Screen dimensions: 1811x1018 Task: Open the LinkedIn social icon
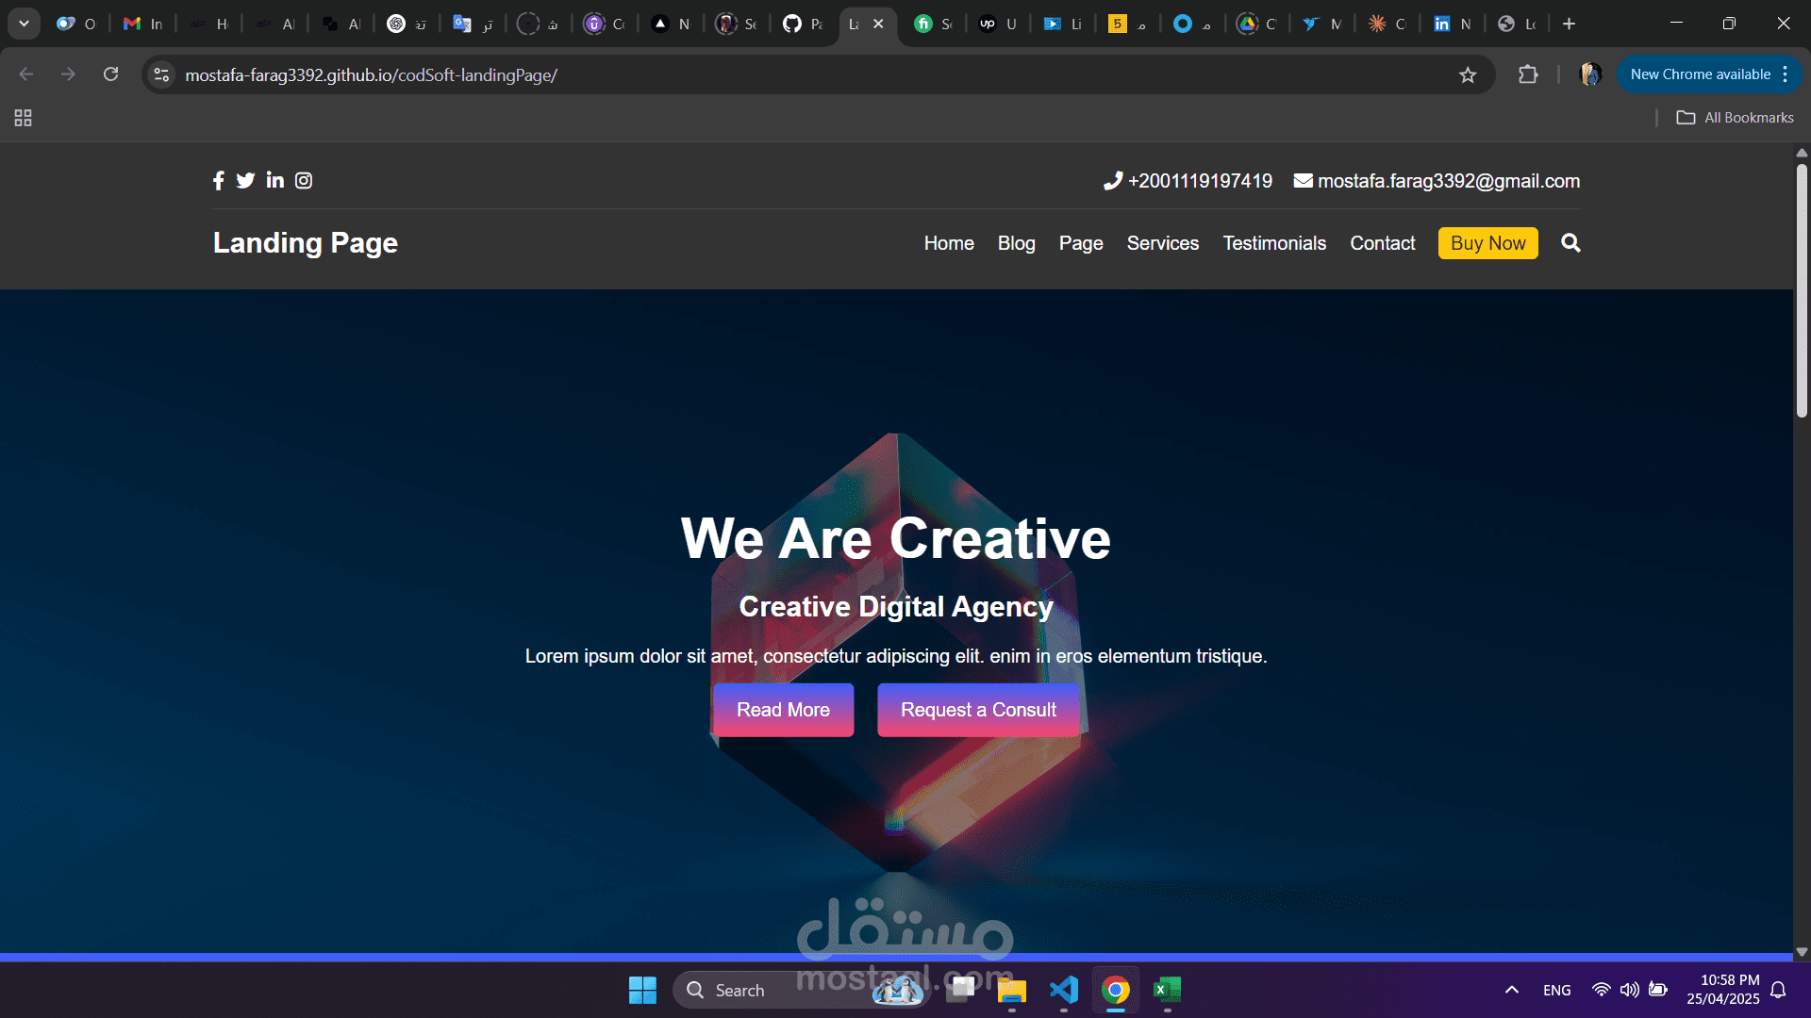tap(274, 180)
